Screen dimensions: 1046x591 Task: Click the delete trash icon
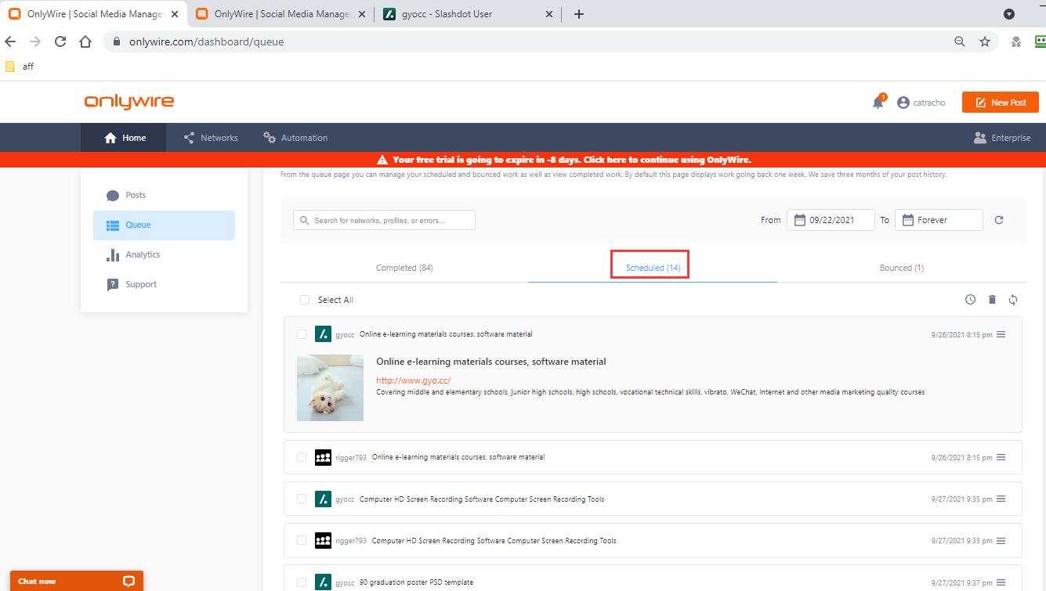click(992, 300)
